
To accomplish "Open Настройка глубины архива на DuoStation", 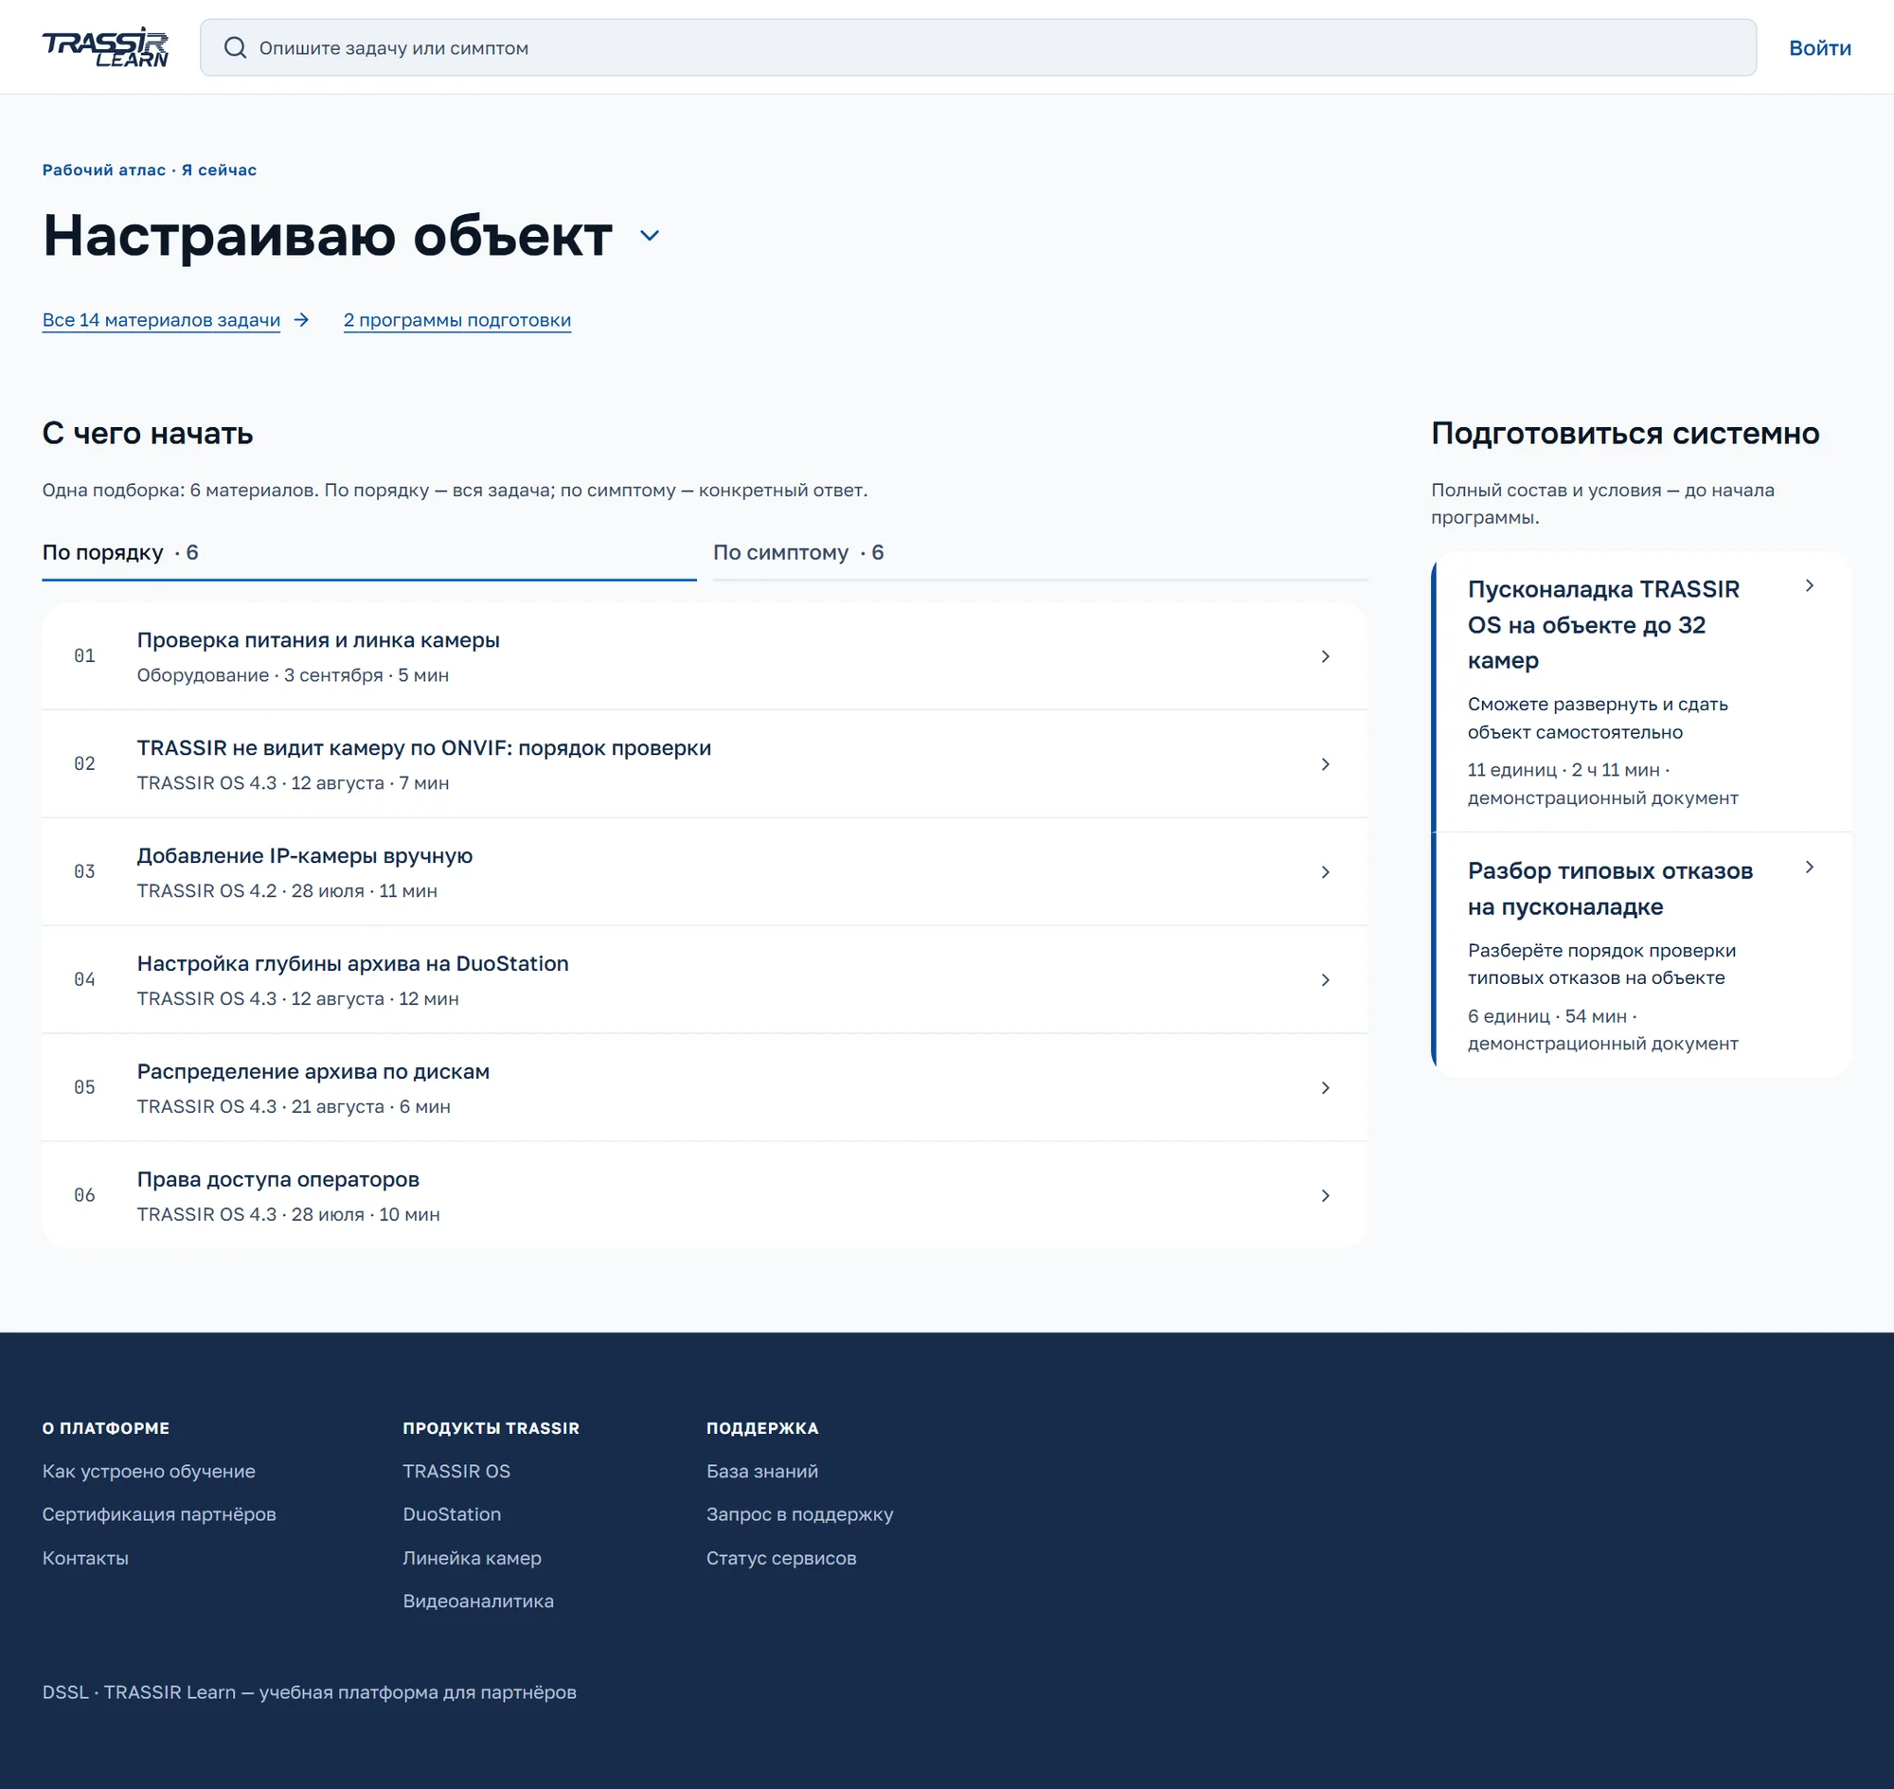I will point(704,979).
